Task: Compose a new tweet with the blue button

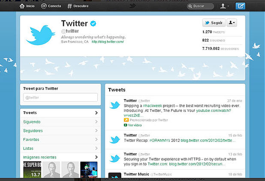Action: point(240,6)
